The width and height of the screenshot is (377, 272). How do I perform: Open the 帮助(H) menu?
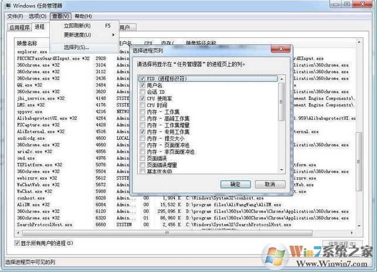tap(83, 16)
